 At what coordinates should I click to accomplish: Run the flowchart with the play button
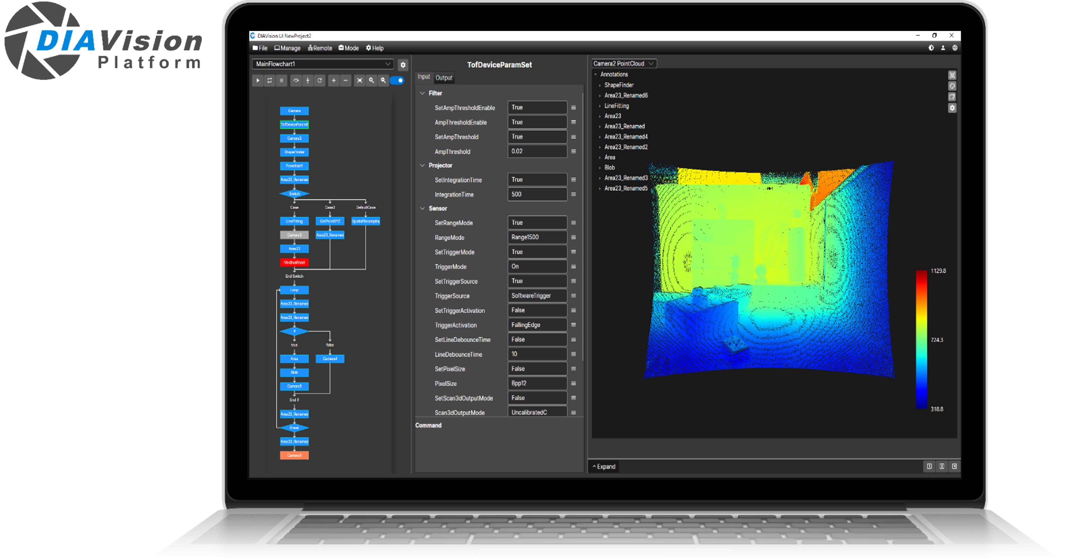click(258, 80)
